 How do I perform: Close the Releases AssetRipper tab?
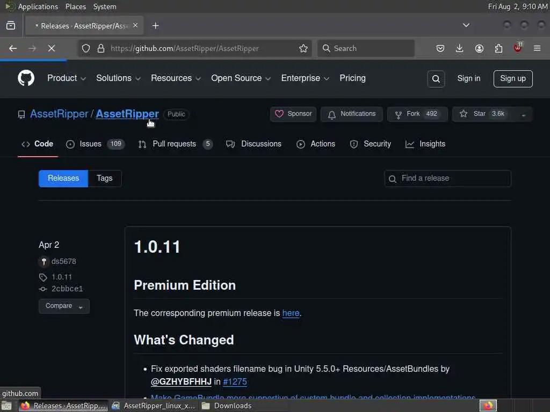coord(135,25)
